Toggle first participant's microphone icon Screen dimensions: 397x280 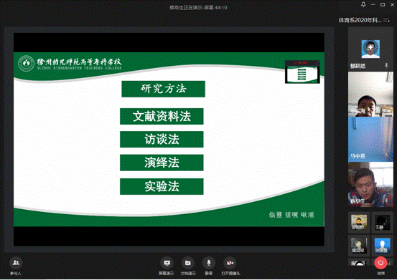point(386,66)
